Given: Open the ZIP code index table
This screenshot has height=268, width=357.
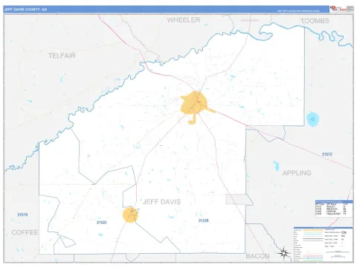Looking at the screenshot, I should 334,209.
